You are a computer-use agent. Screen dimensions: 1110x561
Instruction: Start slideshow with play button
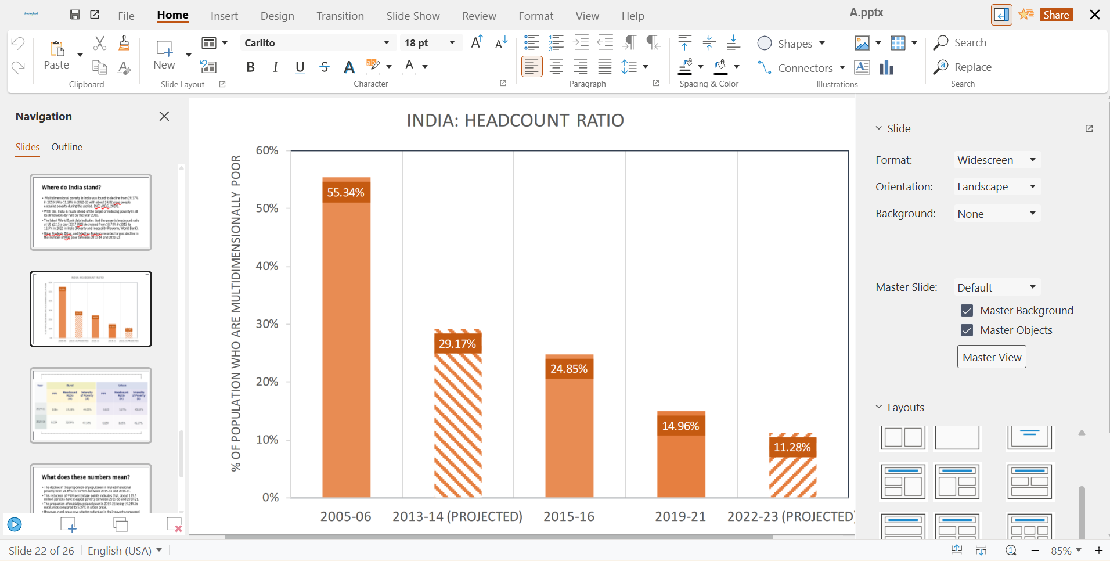coord(15,524)
